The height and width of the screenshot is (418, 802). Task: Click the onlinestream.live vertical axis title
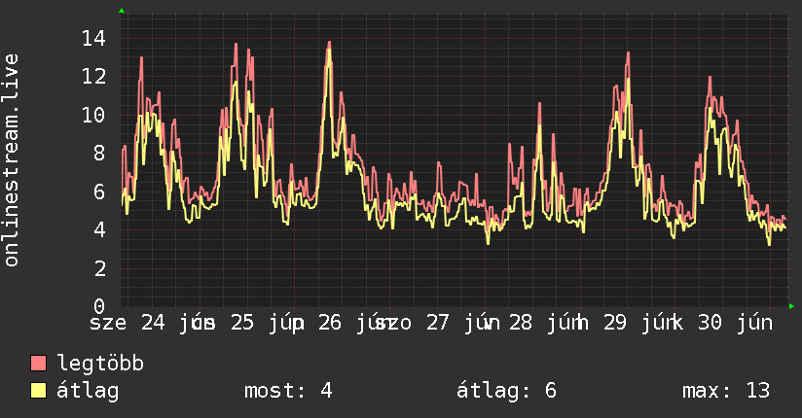coord(12,160)
